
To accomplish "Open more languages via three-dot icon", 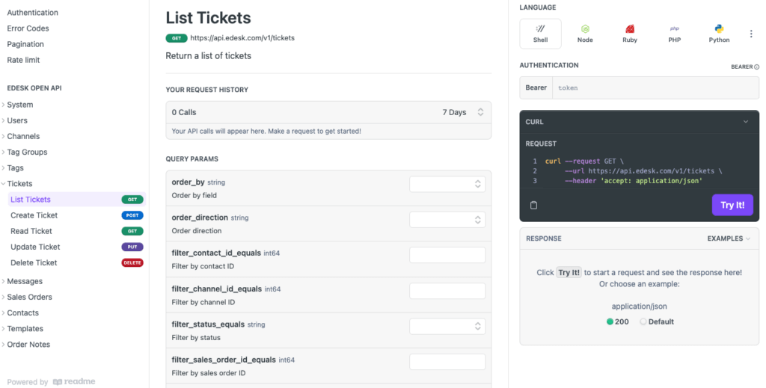I will (x=751, y=34).
